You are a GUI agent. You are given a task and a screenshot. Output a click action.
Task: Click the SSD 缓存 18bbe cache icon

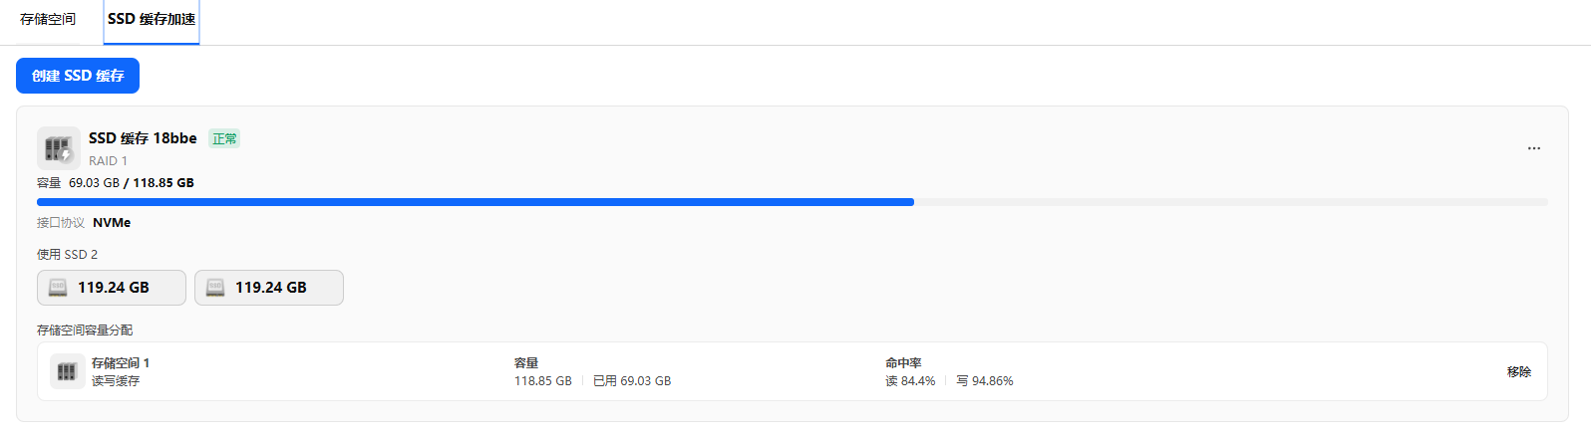(x=59, y=148)
